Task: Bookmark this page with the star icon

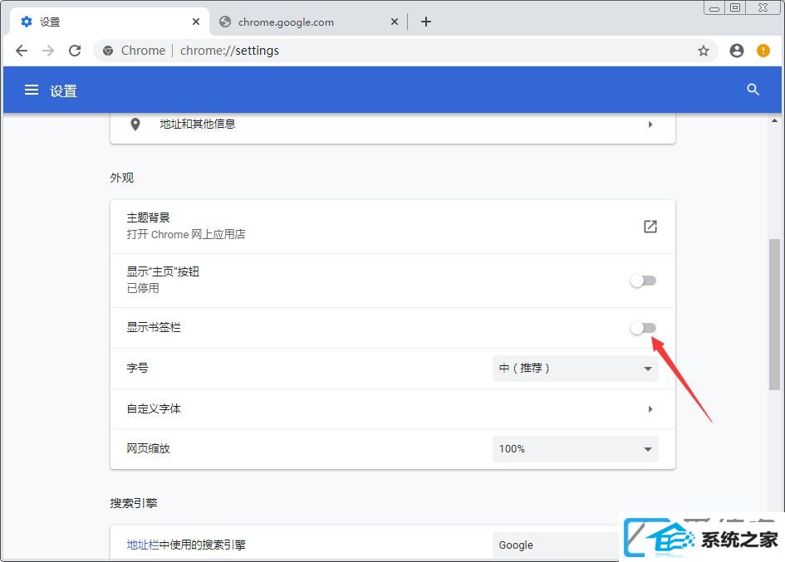Action: coord(704,51)
